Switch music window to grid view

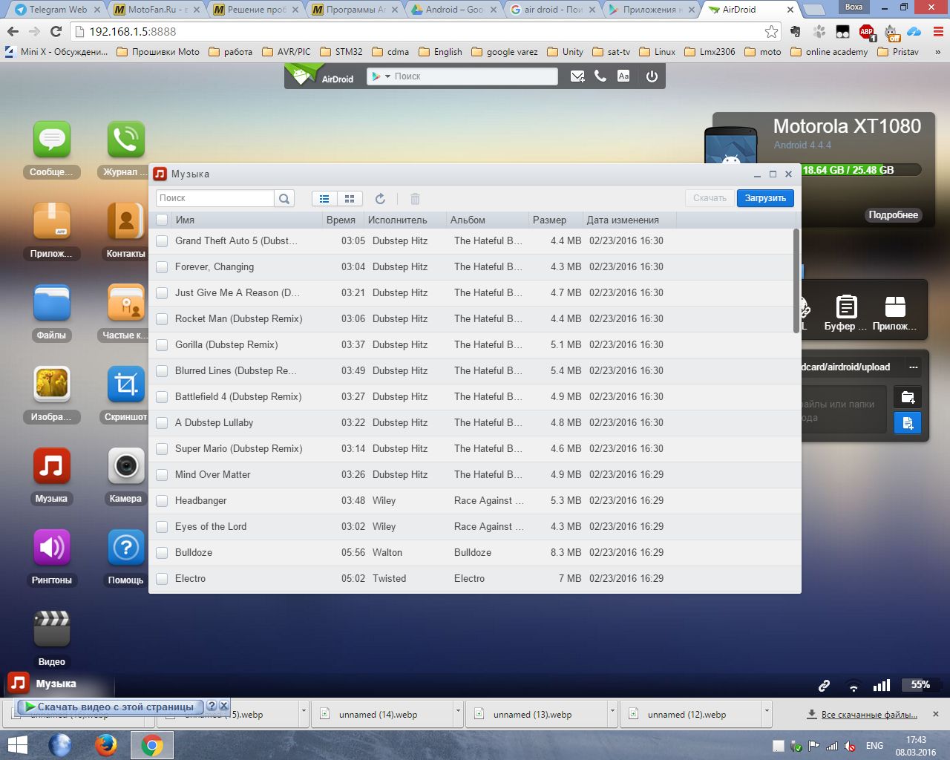point(350,198)
